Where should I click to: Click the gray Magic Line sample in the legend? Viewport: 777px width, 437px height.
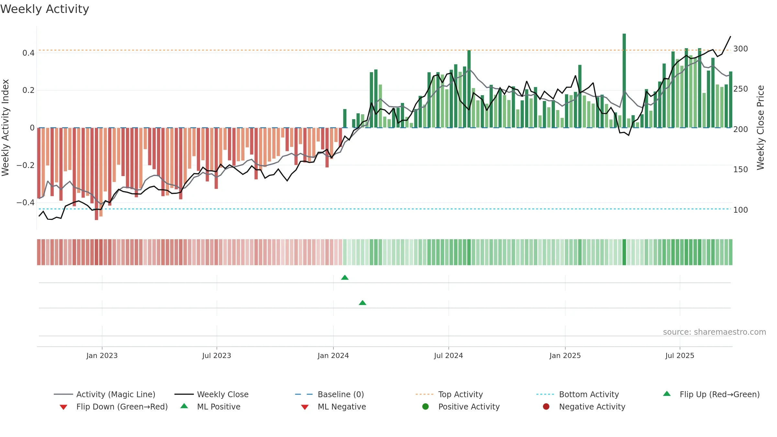[x=63, y=394]
